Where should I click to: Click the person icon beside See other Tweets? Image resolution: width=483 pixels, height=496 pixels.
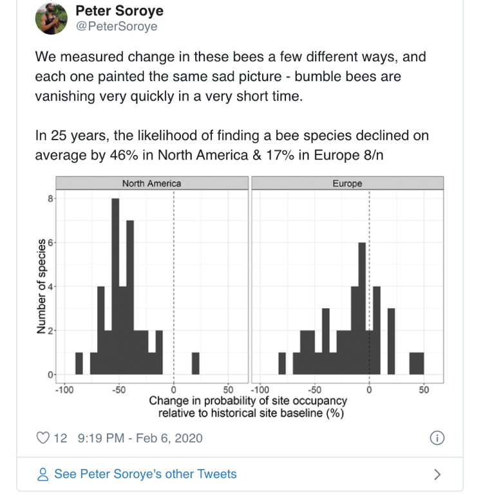tap(43, 474)
